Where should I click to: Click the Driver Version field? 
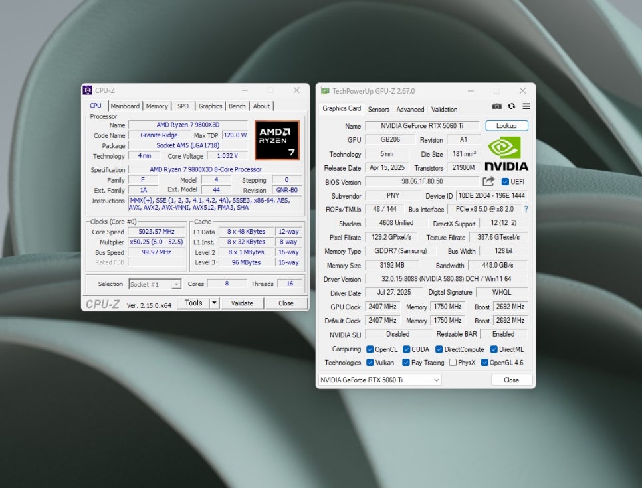click(447, 279)
